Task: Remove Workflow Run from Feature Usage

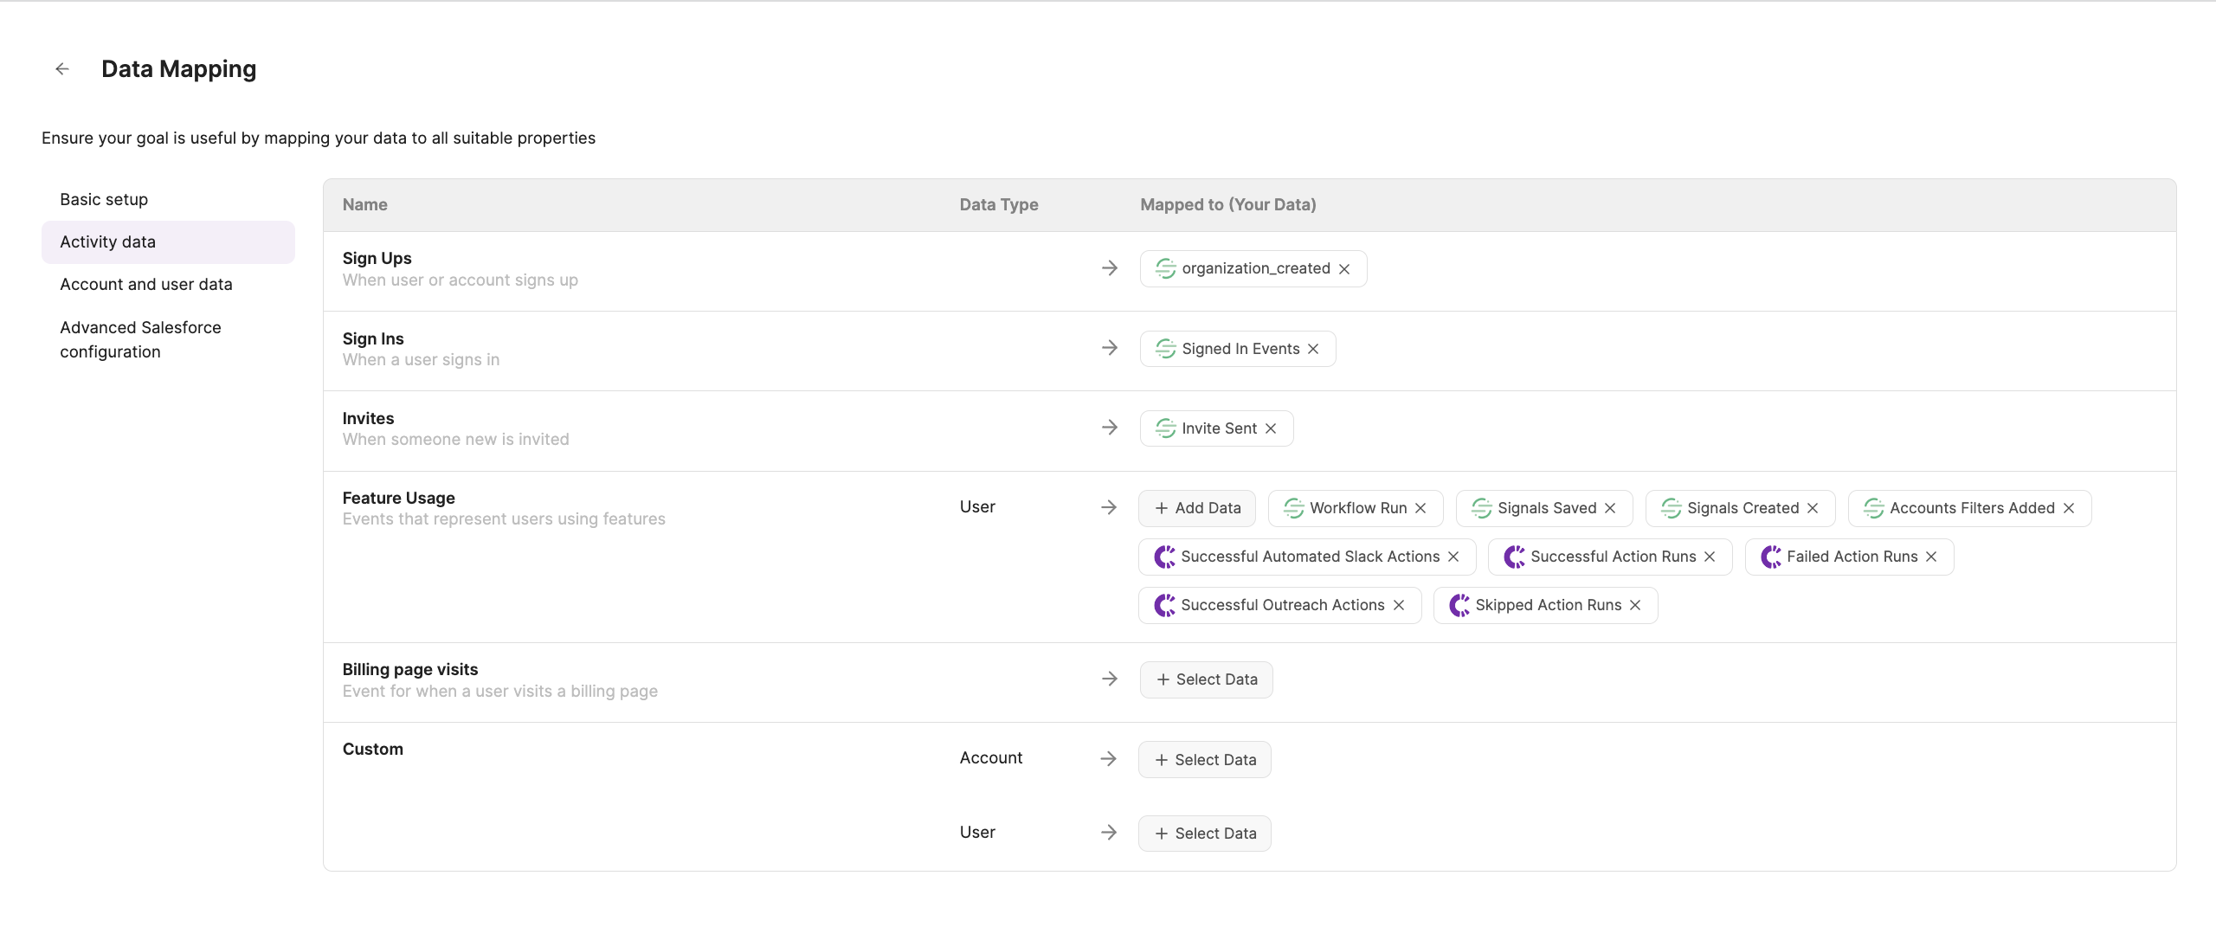Action: 1420,508
